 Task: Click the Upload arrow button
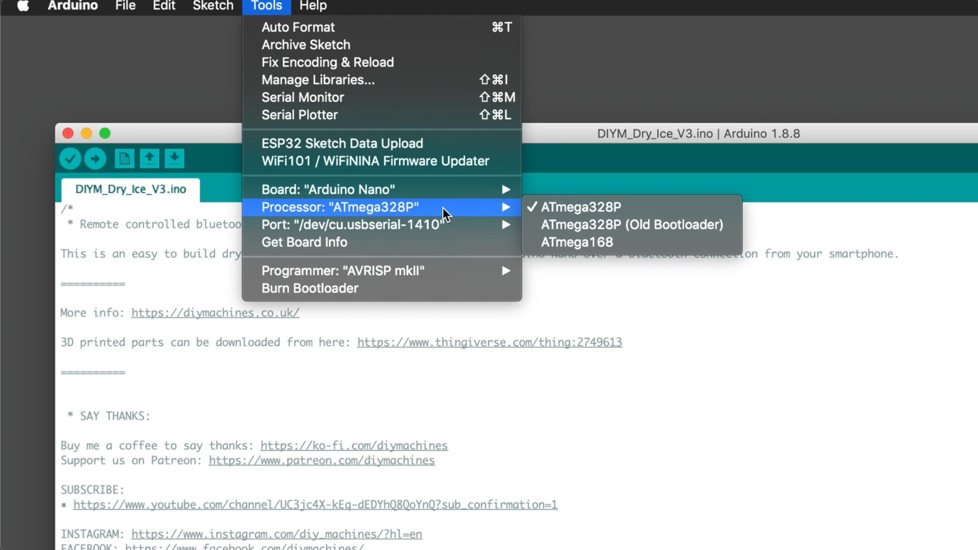95,159
